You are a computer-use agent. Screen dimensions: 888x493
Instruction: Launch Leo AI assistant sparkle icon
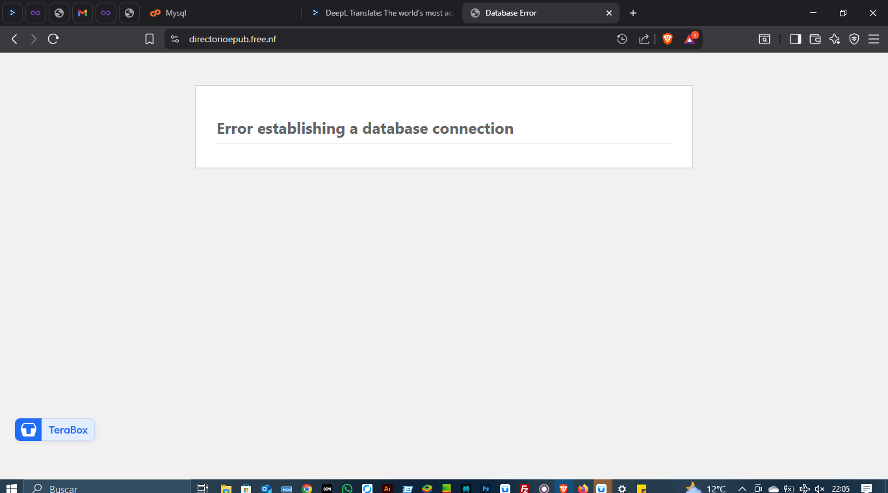835,39
